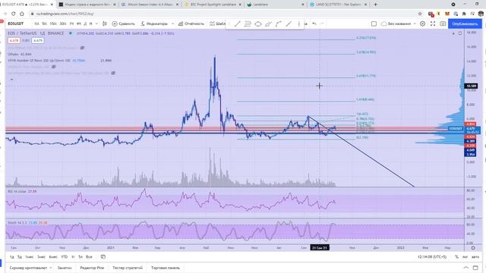Select the vertical line drawing tool
Viewport: 486px width, 273px height.
298,24
